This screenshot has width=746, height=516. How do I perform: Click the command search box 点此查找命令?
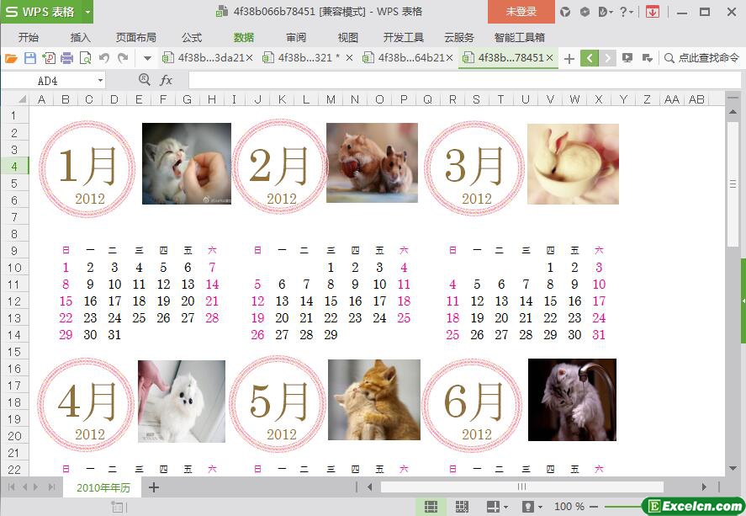click(701, 58)
